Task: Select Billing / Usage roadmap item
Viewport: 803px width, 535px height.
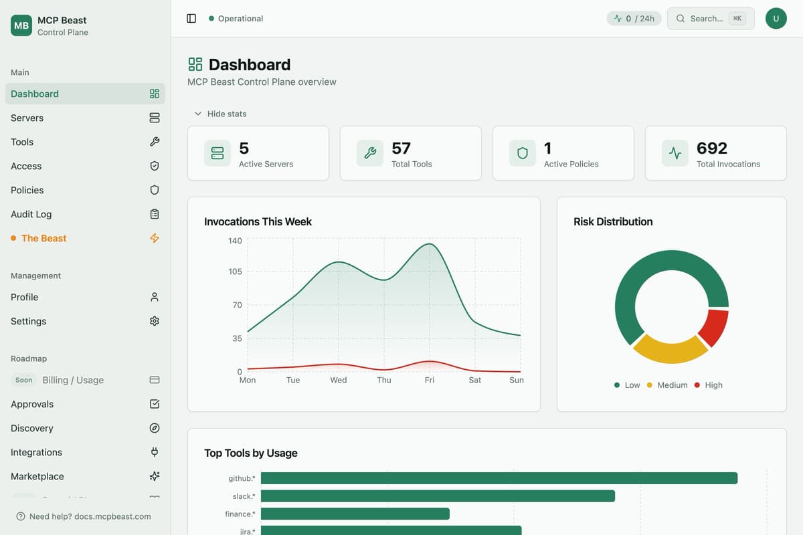Action: [85, 380]
